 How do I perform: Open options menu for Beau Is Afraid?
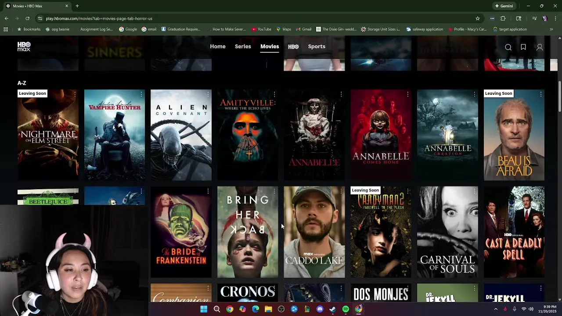(x=541, y=94)
